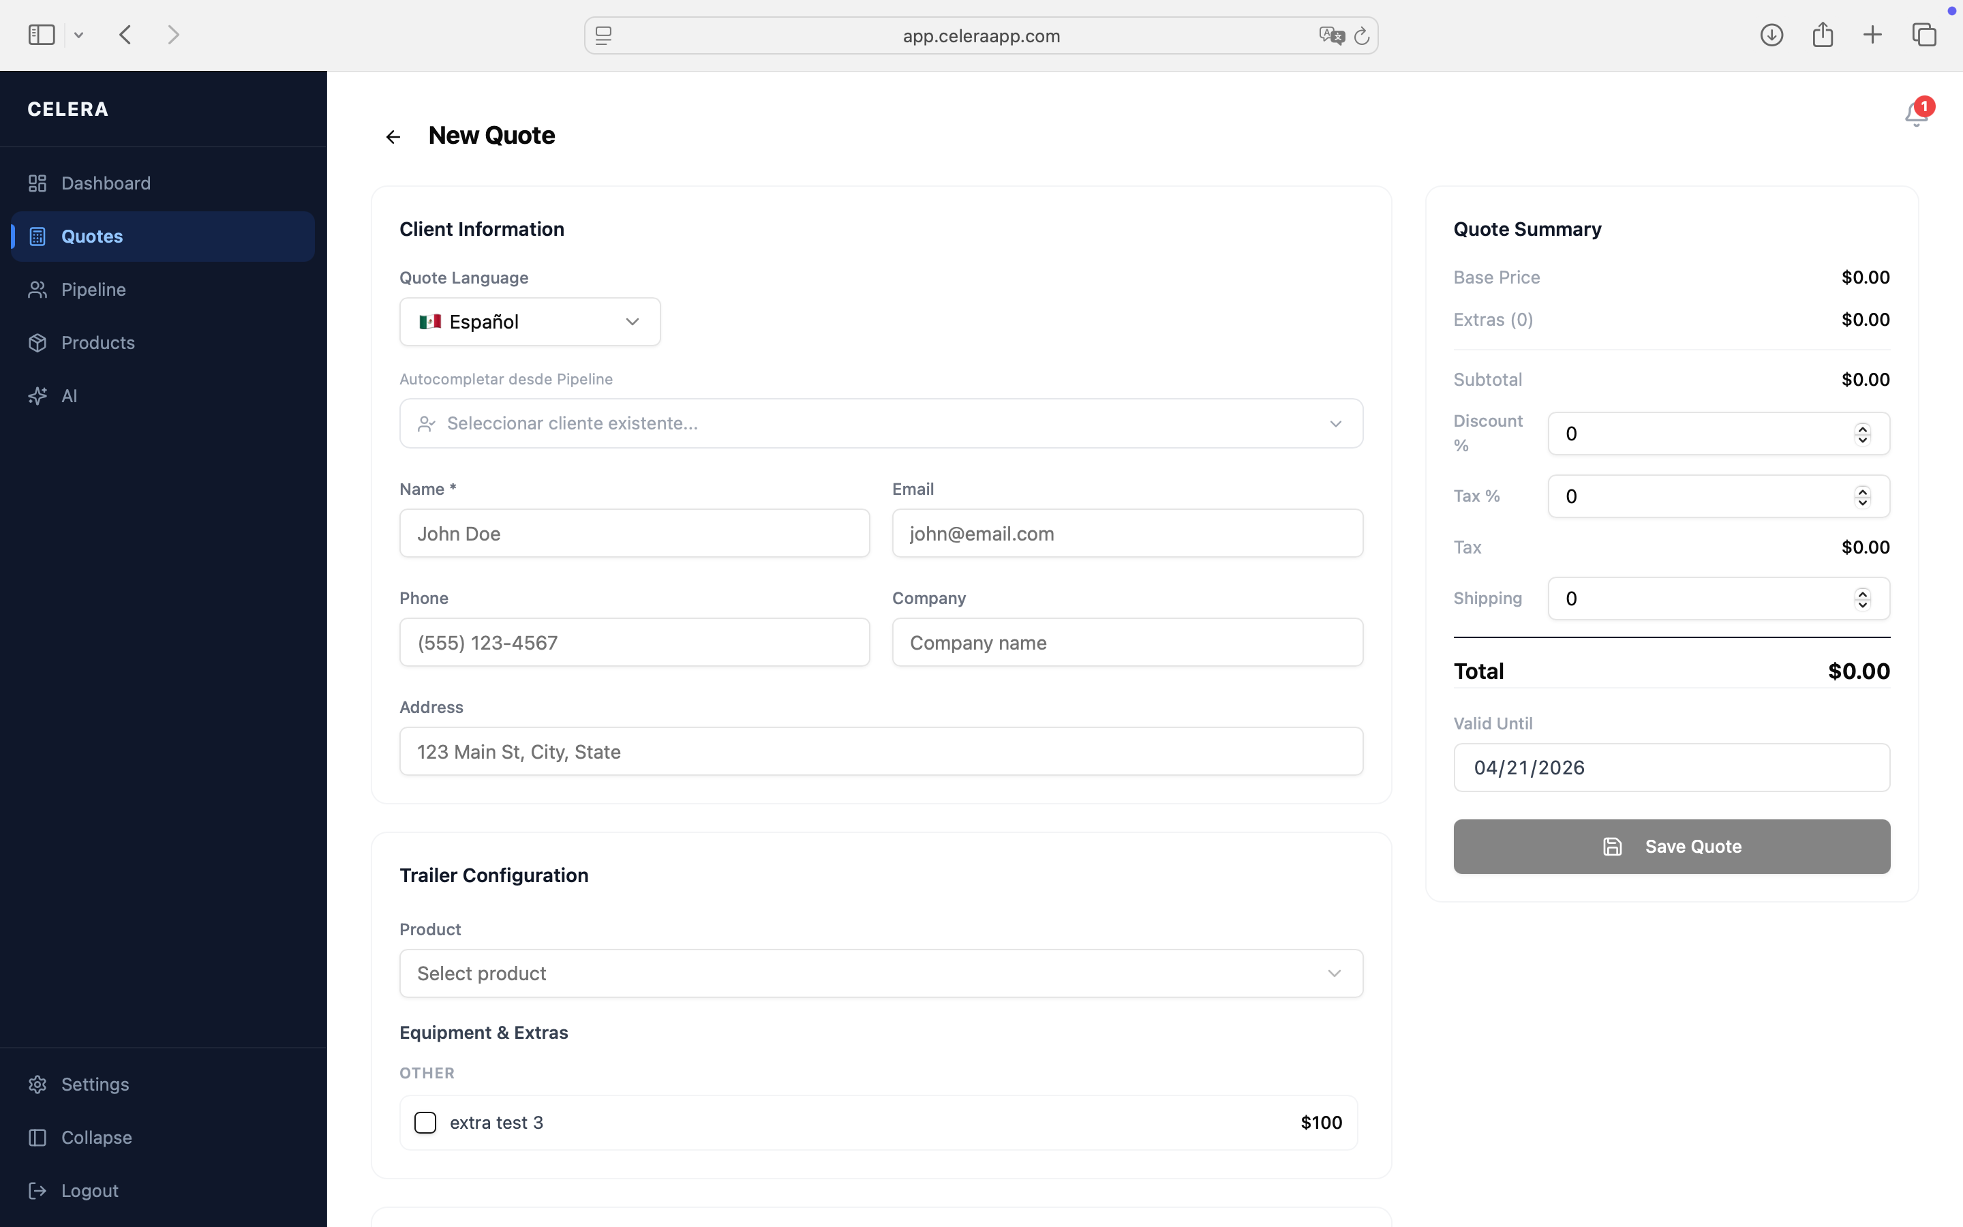Click the notification bell icon
The image size is (1963, 1227).
(1915, 115)
